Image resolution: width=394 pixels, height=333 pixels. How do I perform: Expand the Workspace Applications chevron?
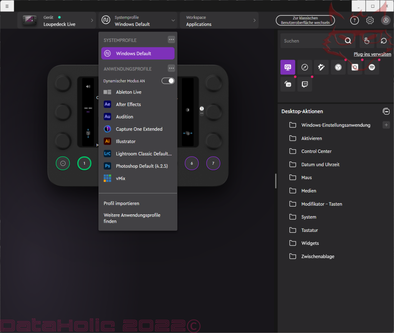(255, 20)
